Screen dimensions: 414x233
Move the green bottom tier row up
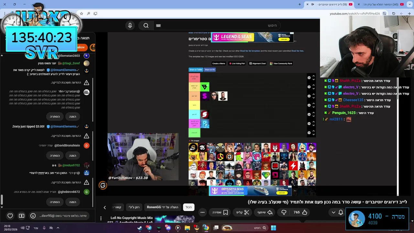pos(313,131)
